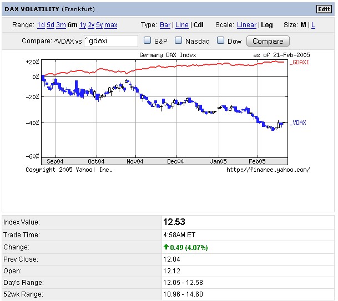Select the 6m range
338x301 pixels.
72,25
